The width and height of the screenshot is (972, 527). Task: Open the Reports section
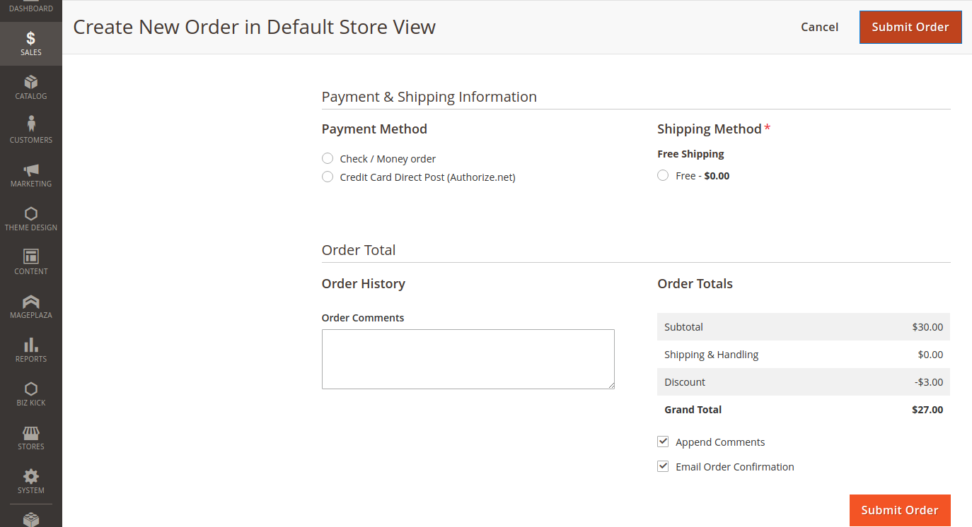[x=30, y=350]
